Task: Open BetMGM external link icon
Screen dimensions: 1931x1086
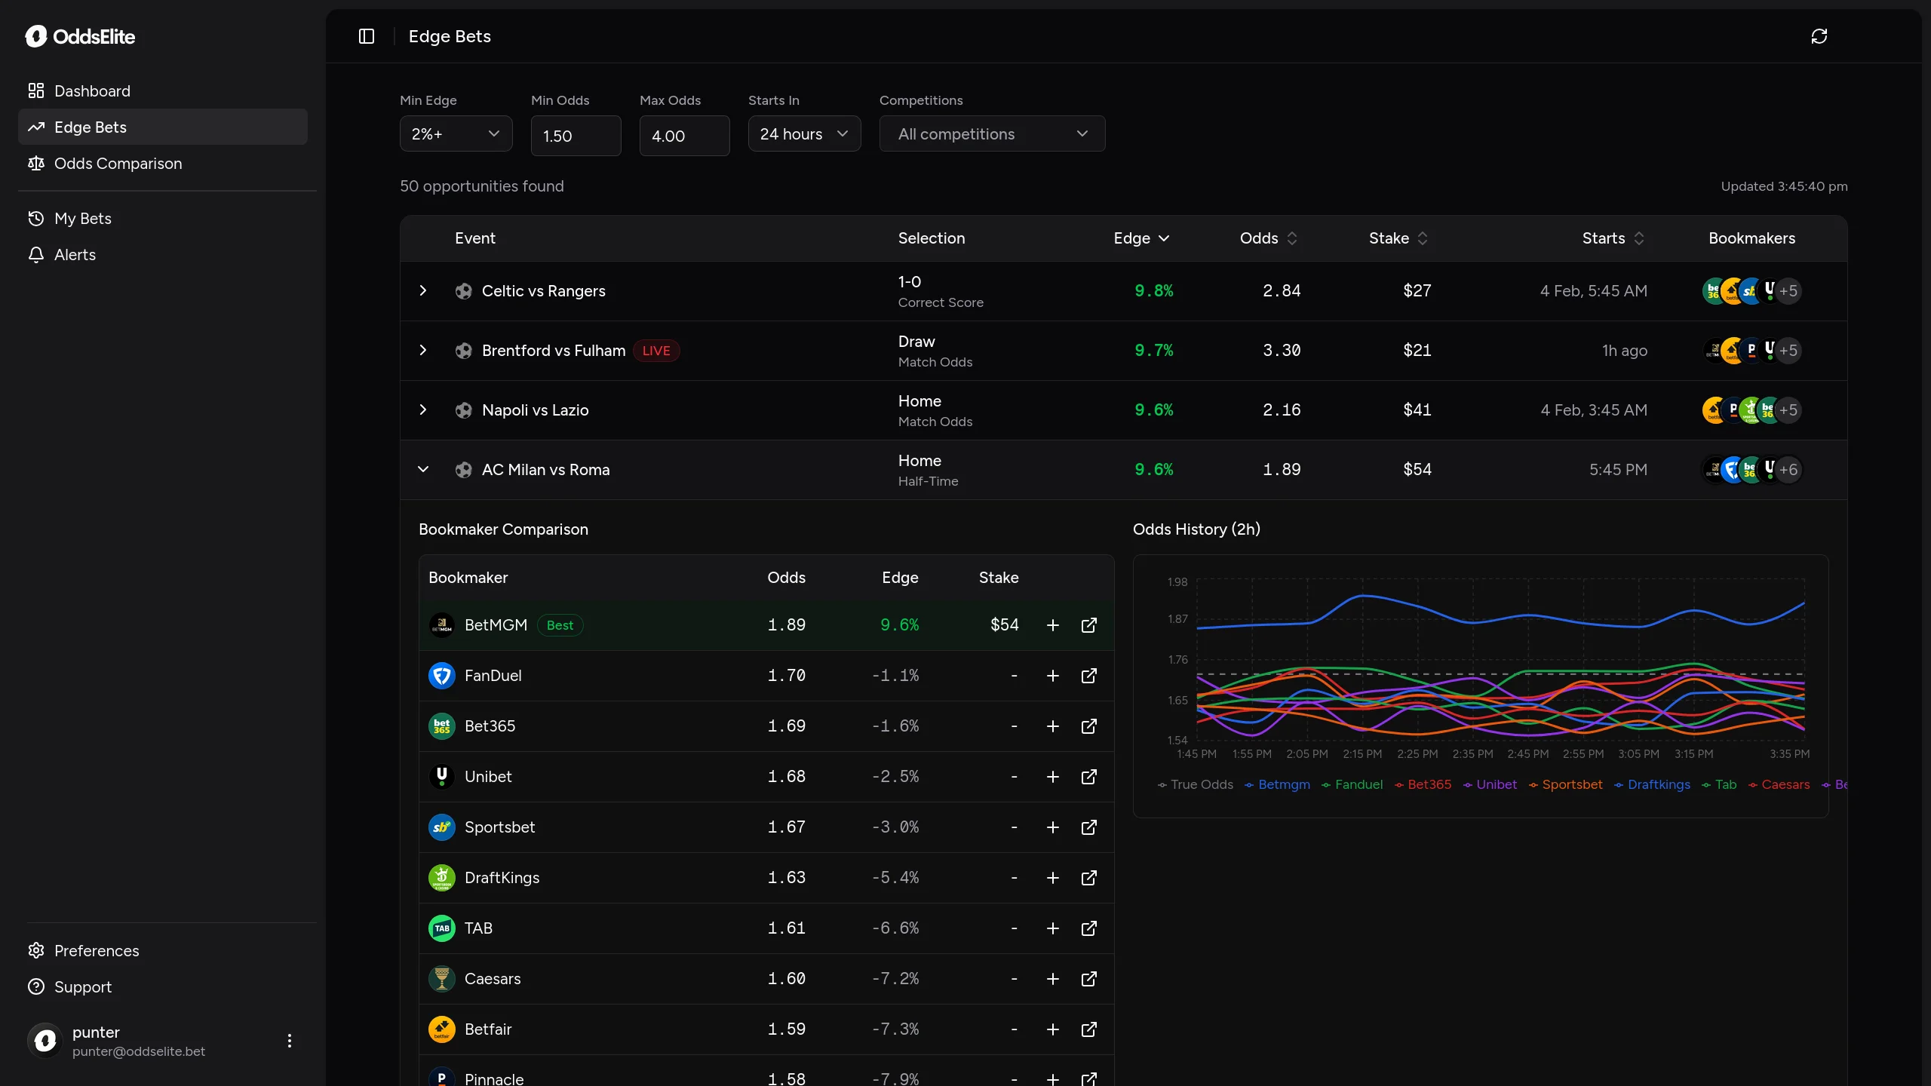Action: tap(1088, 625)
